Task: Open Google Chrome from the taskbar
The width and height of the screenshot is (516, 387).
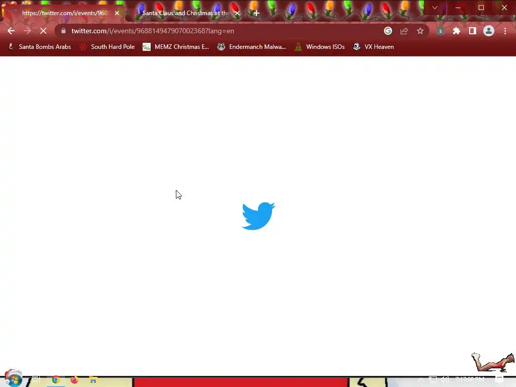Action: tap(55, 379)
